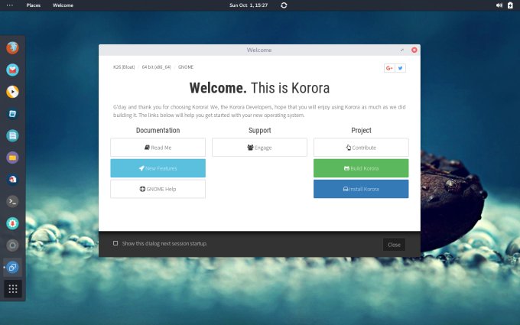Click the 64 bit (x86_64) text
520x325 pixels.
[x=157, y=67]
